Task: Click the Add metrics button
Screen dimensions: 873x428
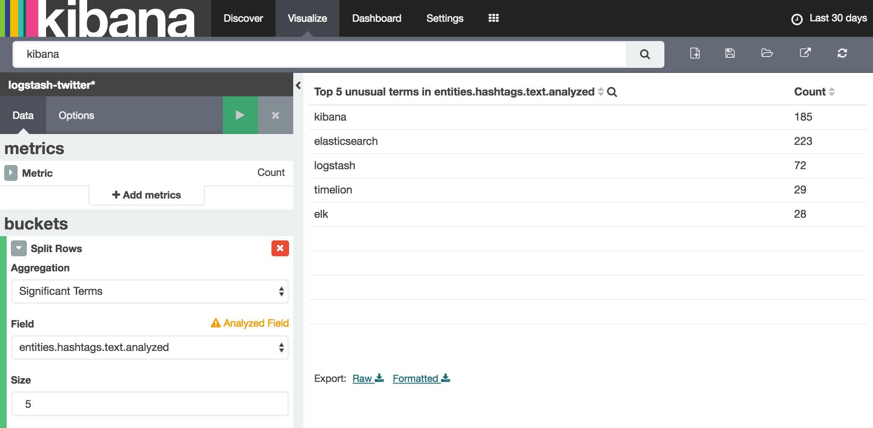Action: pos(146,194)
